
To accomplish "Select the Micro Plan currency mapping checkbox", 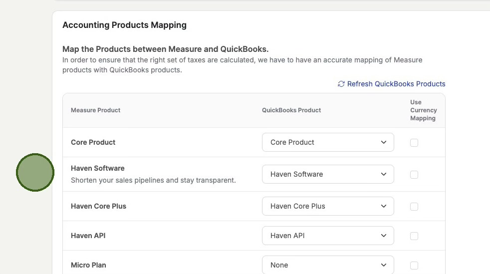I will [x=414, y=266].
